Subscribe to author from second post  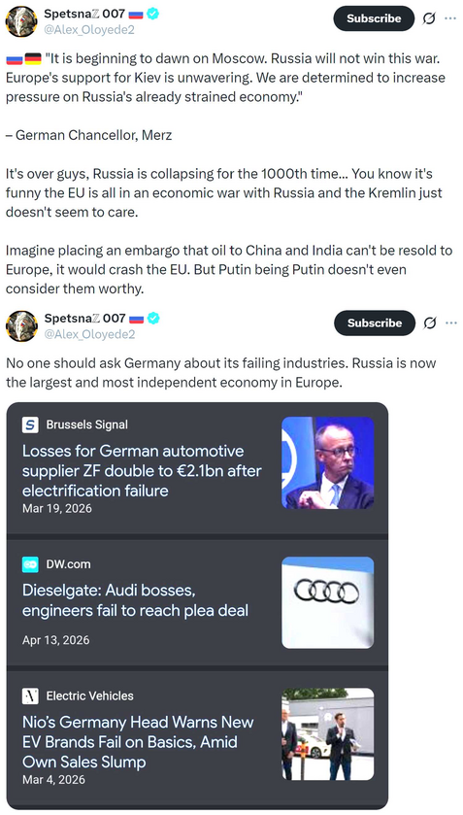click(x=374, y=323)
